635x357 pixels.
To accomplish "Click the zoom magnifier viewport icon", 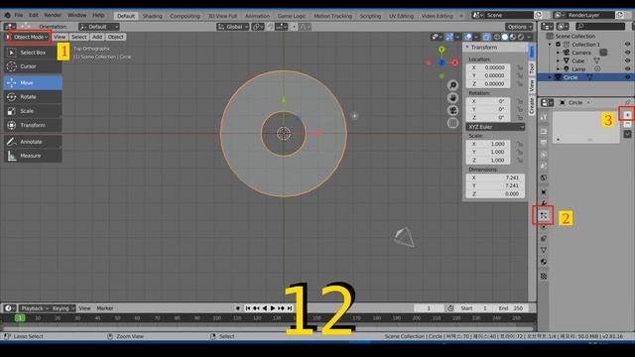I will 452,85.
